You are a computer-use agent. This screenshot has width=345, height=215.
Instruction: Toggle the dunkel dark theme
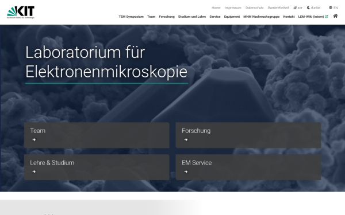(314, 8)
